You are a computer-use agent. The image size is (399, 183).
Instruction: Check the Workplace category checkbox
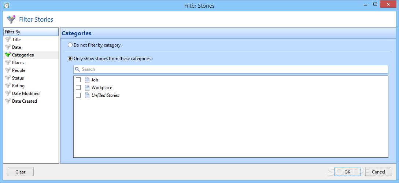tap(78, 88)
